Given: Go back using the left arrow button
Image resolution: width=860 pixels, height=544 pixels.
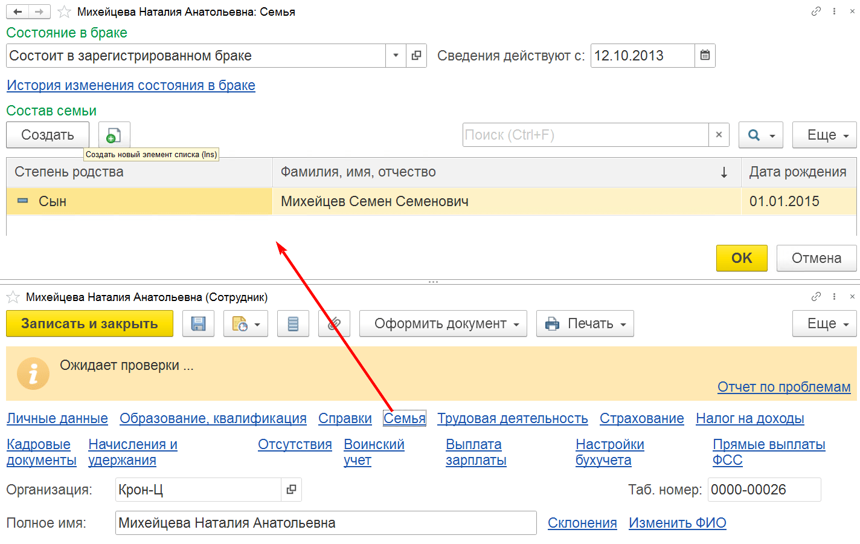Looking at the screenshot, I should [x=18, y=11].
